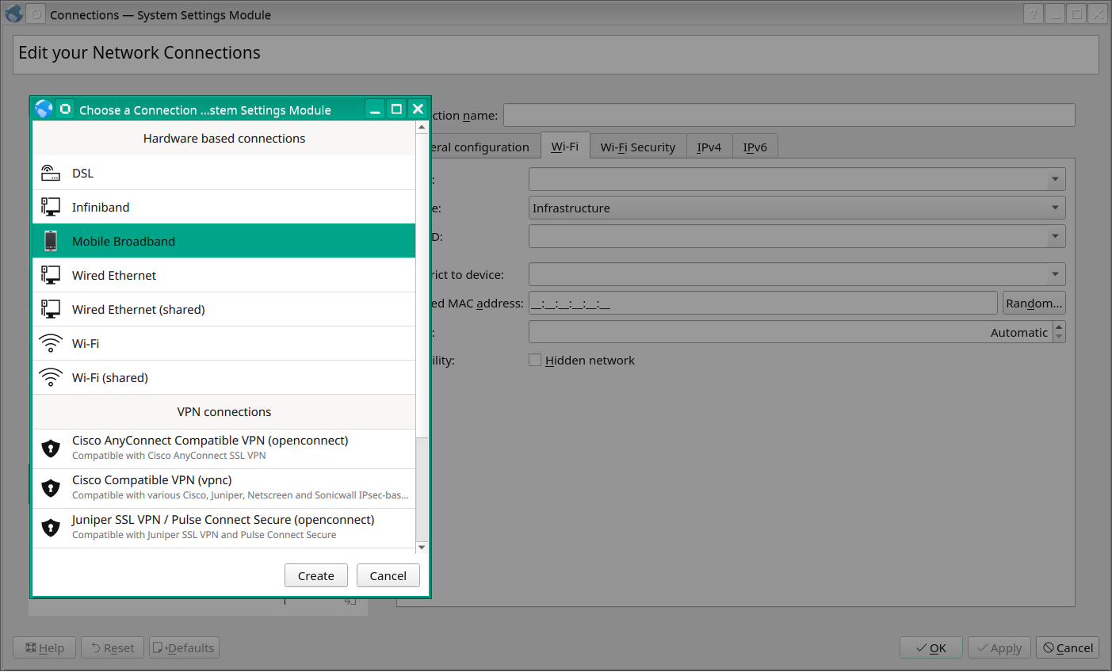This screenshot has width=1112, height=672.
Task: Cancel the Choose a Connection dialog
Action: (x=388, y=575)
